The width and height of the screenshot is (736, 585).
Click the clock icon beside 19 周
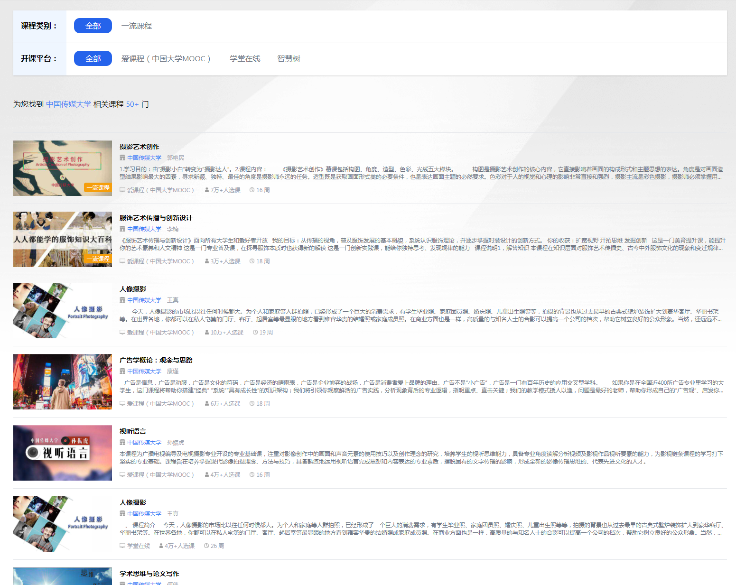[x=255, y=333]
